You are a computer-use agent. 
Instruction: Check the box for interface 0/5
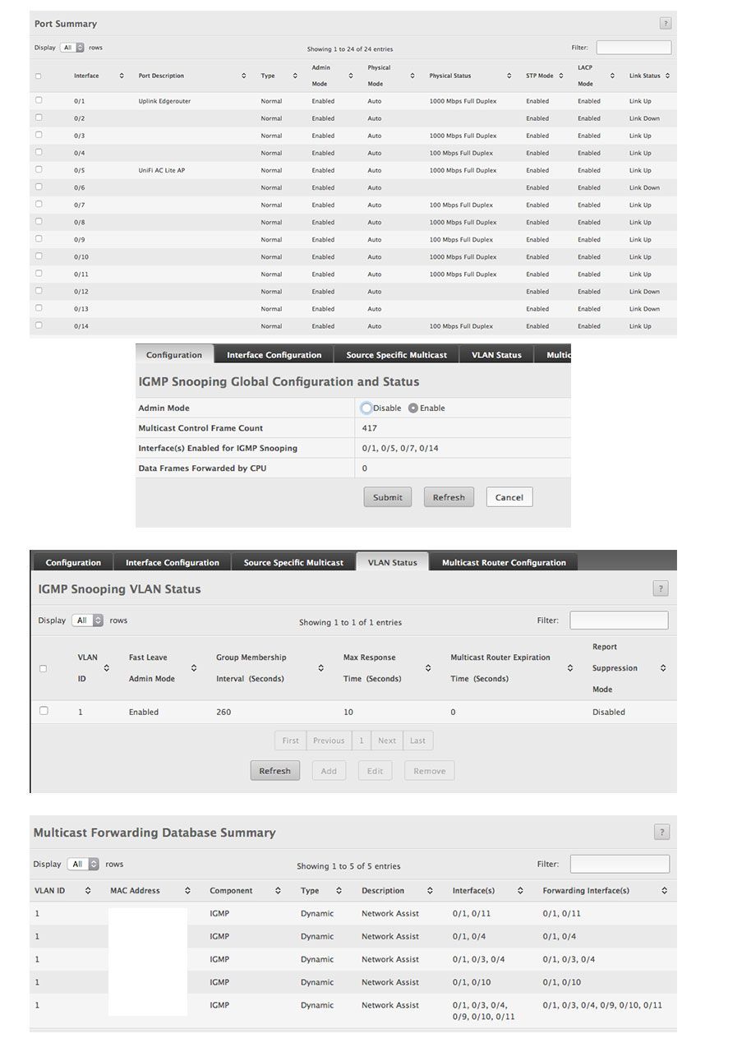[38, 169]
